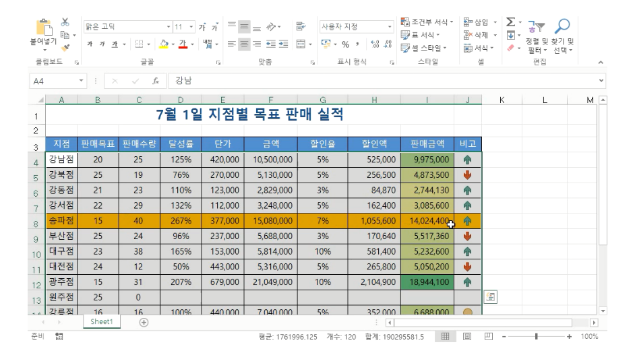Click the decrease indent icon

click(271, 44)
